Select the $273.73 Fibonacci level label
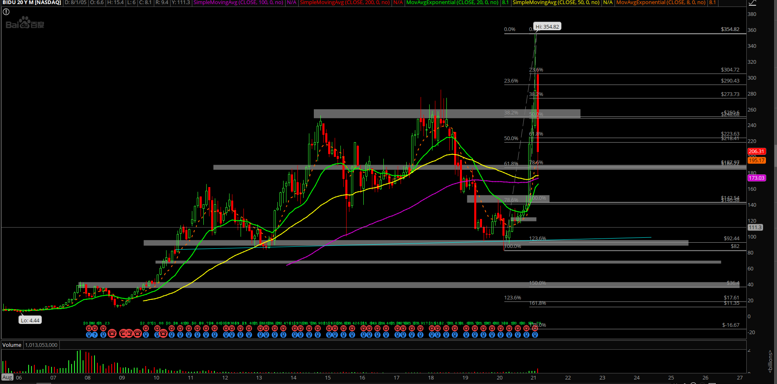 tap(730, 94)
